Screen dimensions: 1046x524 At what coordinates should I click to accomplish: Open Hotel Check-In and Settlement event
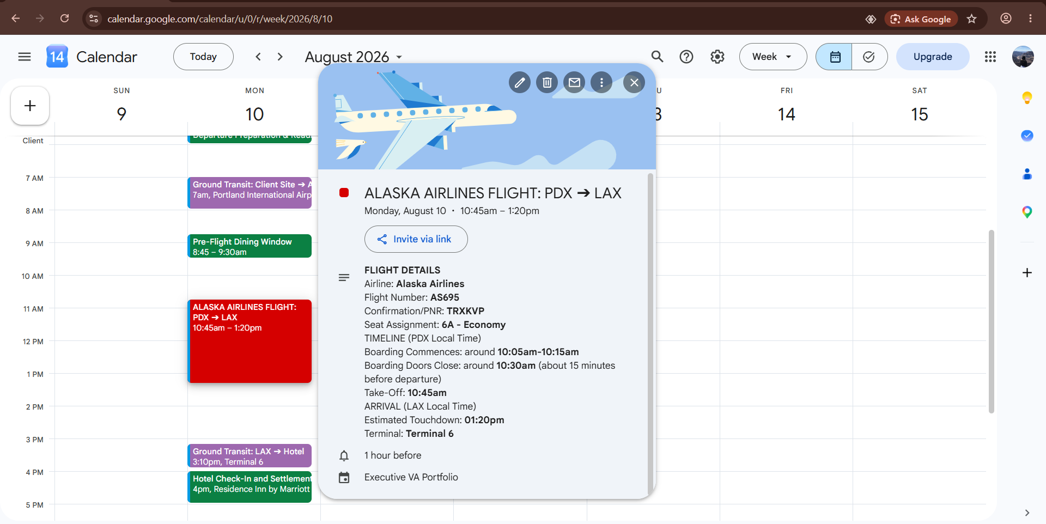[x=250, y=487]
